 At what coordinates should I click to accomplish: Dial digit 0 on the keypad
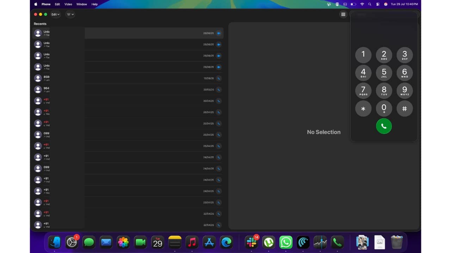pyautogui.click(x=384, y=109)
